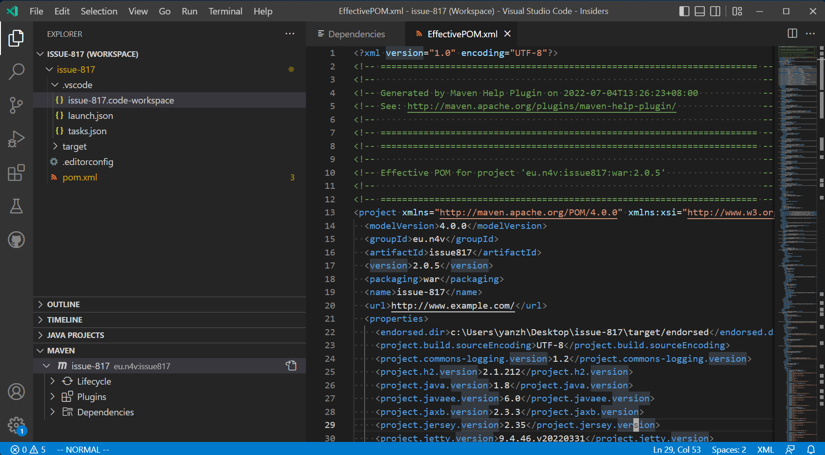Open the Testing view
This screenshot has width=825, height=455.
[x=16, y=206]
